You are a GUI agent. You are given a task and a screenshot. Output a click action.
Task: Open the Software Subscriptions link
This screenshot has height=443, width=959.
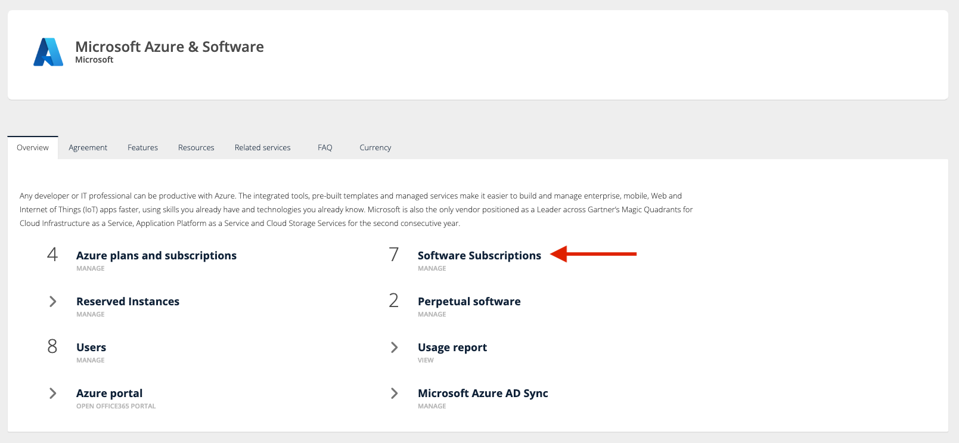point(479,256)
